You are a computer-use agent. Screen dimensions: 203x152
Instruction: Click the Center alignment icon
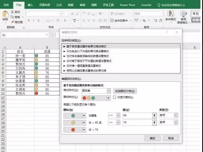pyautogui.click(x=89, y=21)
